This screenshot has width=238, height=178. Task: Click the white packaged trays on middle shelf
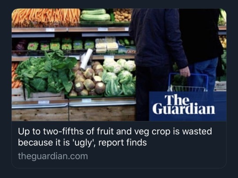[x=107, y=45]
